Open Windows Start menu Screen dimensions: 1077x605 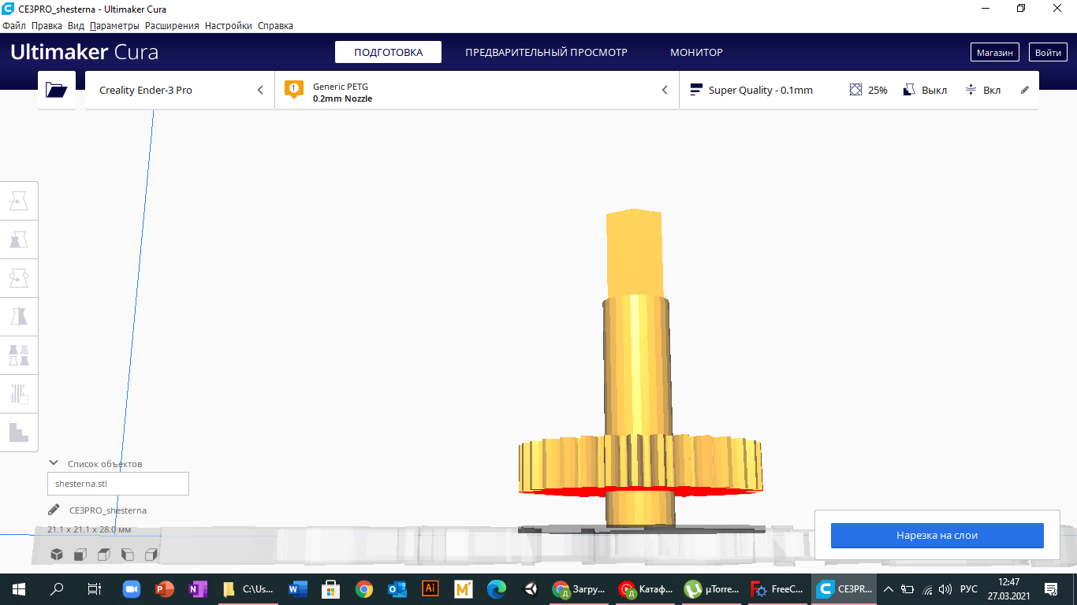(x=19, y=588)
